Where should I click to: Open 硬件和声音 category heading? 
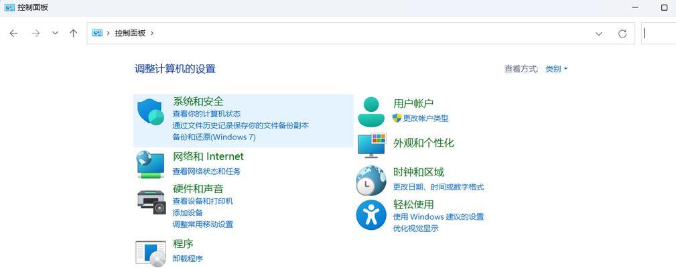pos(198,189)
